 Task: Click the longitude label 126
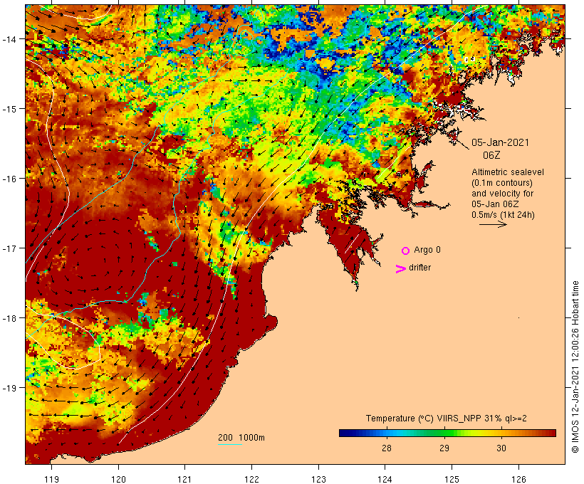tap(518, 479)
